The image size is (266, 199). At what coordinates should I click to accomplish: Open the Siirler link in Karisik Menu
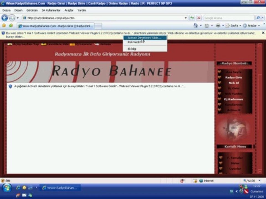tap(235, 163)
